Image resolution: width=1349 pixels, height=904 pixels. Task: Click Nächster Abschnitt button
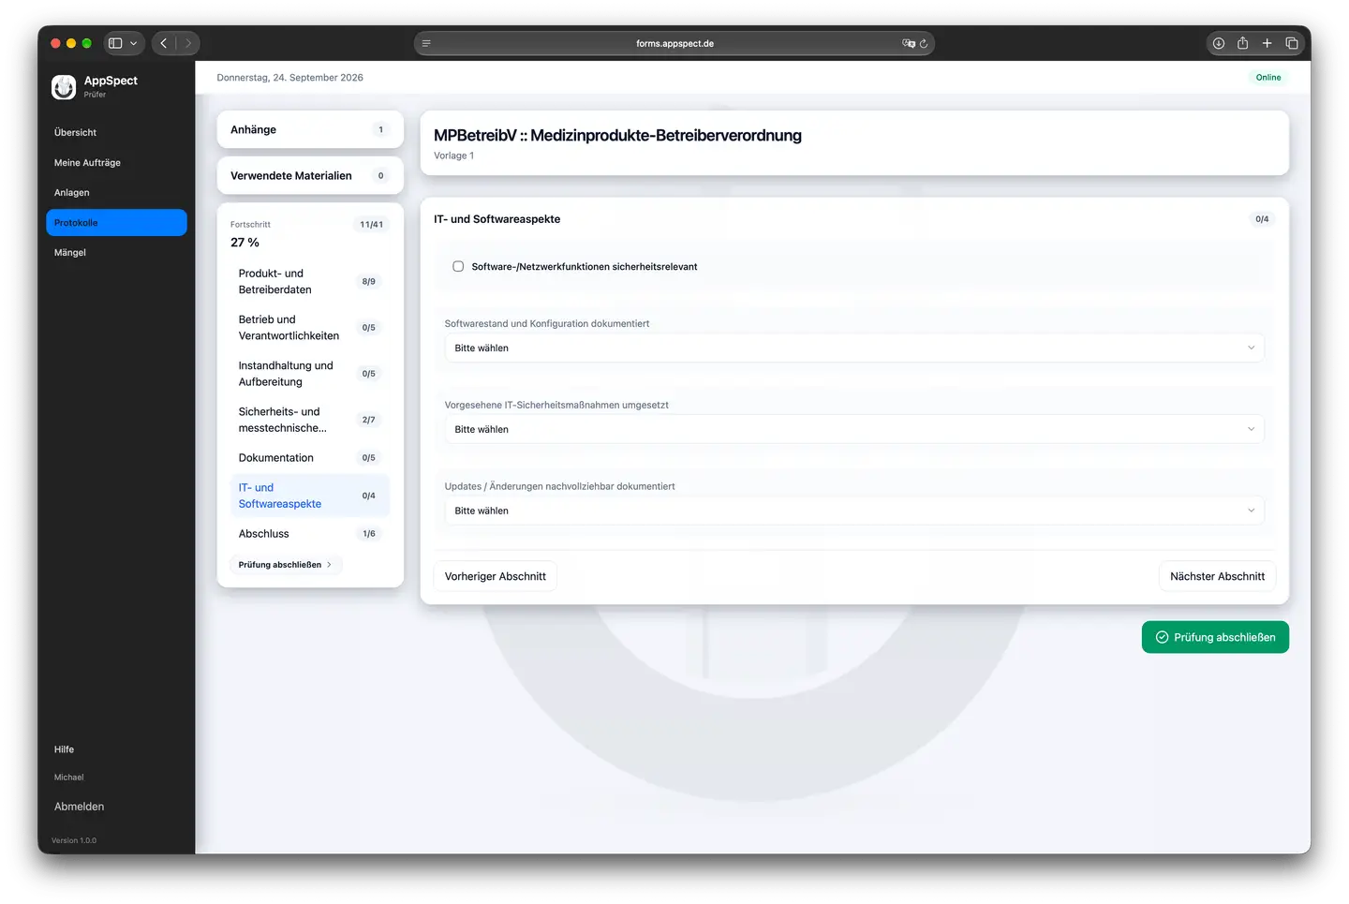[x=1217, y=576]
